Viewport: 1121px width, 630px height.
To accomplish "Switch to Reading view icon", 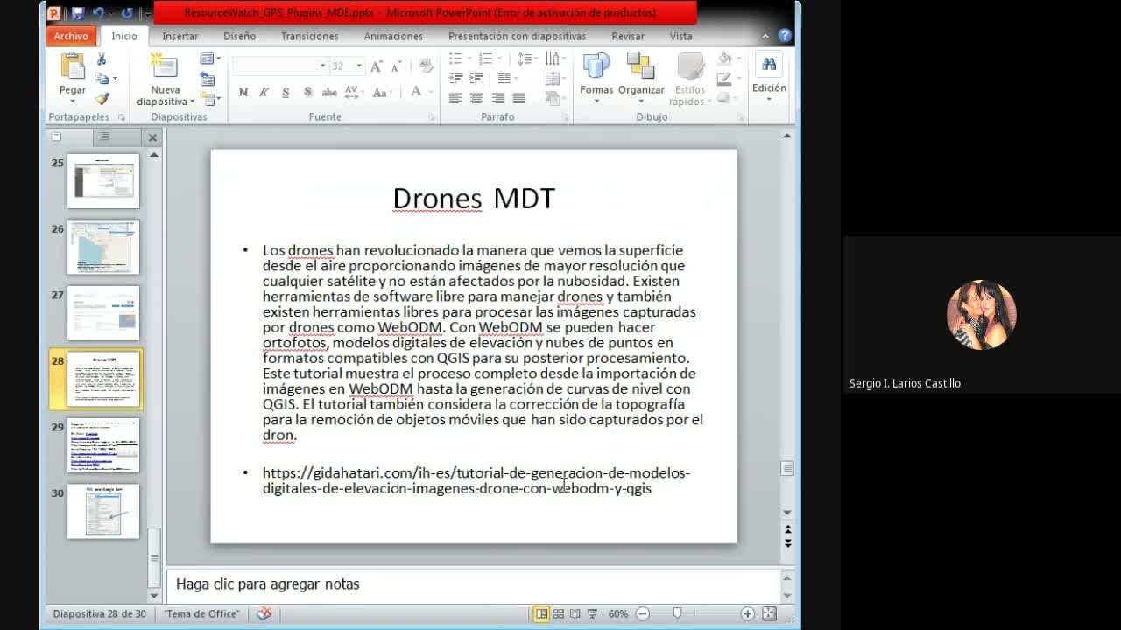I will [x=575, y=613].
